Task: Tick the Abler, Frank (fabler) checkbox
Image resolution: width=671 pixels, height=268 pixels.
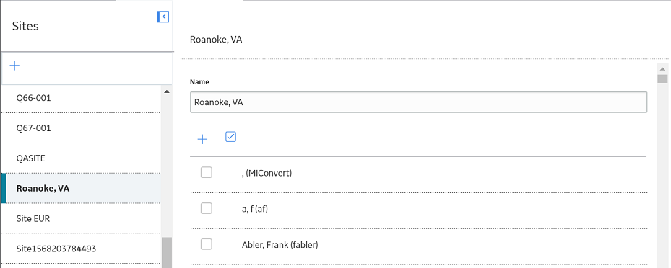Action: click(207, 244)
